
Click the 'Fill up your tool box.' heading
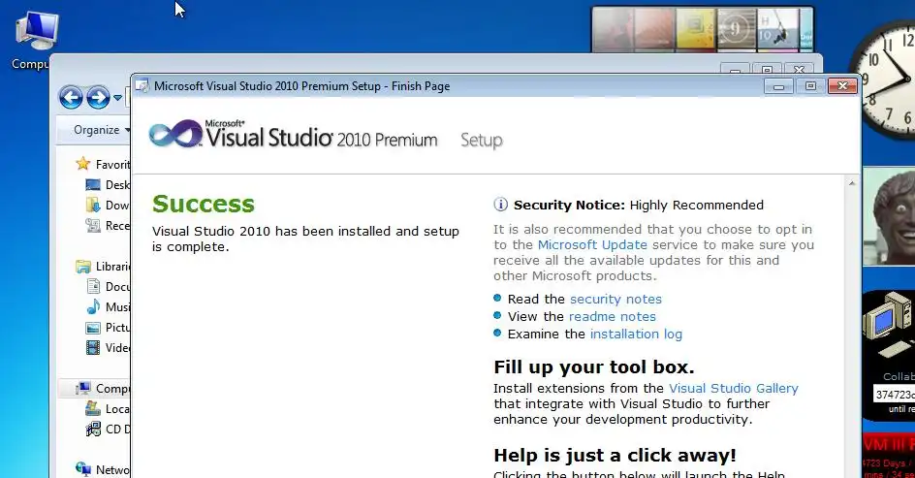pyautogui.click(x=594, y=367)
